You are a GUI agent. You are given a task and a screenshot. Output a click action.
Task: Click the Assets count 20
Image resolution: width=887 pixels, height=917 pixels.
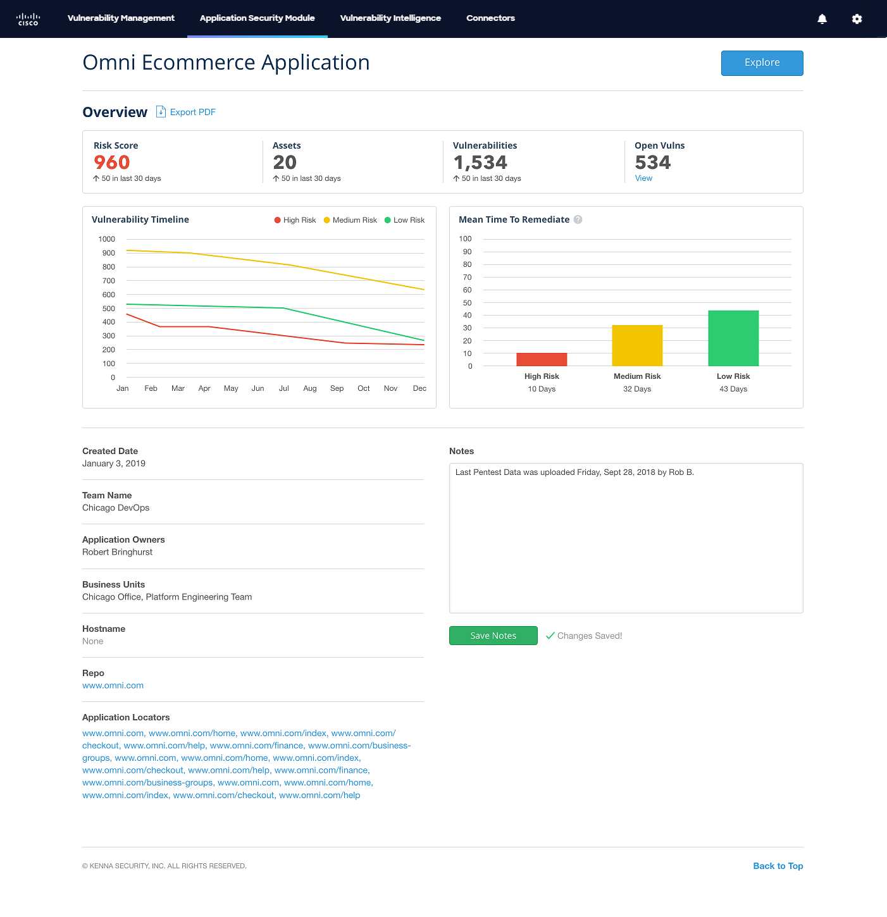pyautogui.click(x=285, y=163)
